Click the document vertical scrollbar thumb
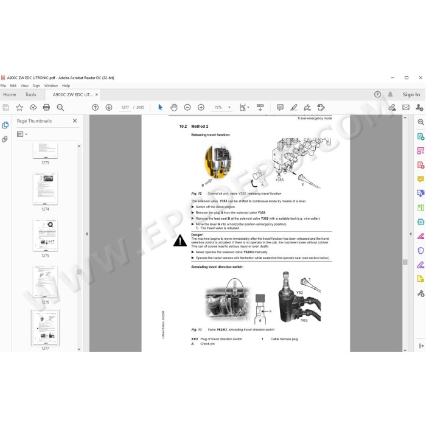The image size is (426, 426). coord(405,262)
